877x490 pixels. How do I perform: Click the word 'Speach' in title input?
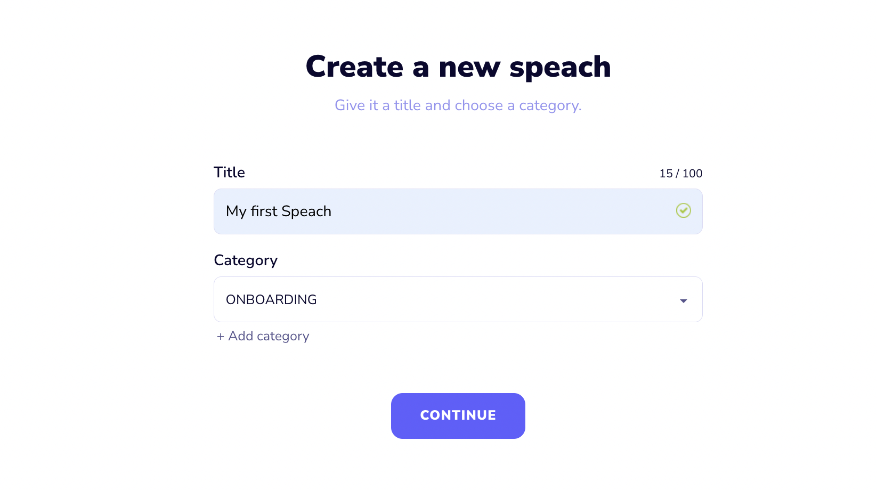pos(306,212)
